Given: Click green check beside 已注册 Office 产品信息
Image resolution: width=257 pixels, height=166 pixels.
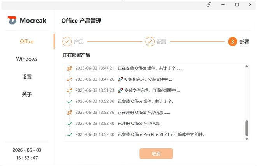Looking at the screenshot, I should coord(70,124).
